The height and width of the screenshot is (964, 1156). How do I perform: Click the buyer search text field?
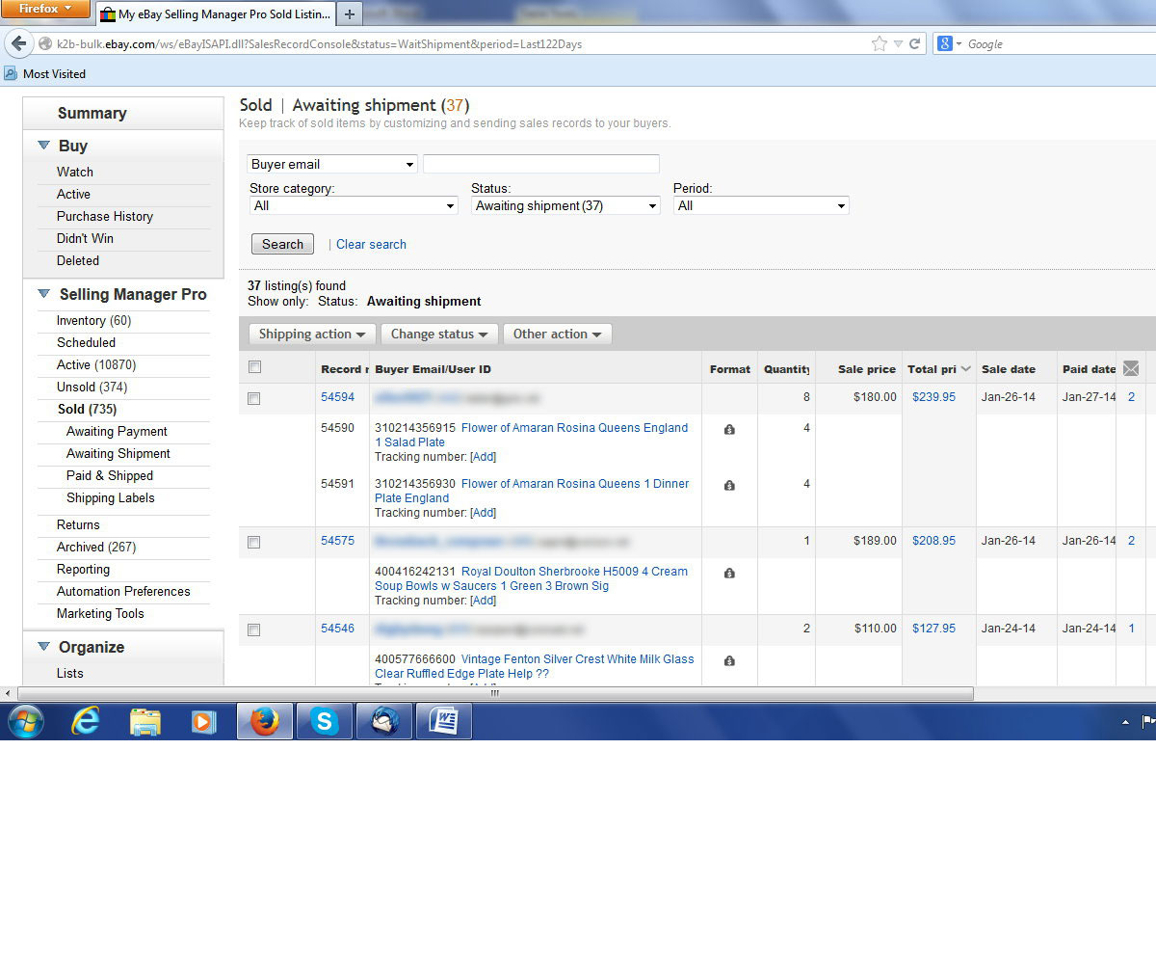541,164
